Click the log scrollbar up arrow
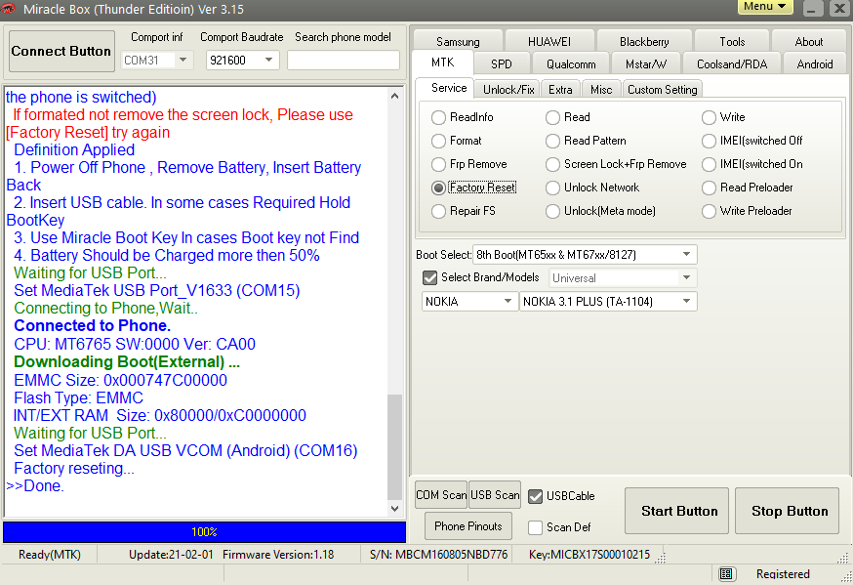Viewport: 853px width, 585px height. (x=395, y=96)
